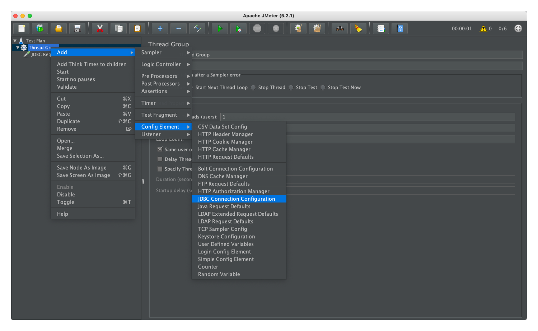
Task: Select Stop Test Now radio button
Action: (323, 87)
